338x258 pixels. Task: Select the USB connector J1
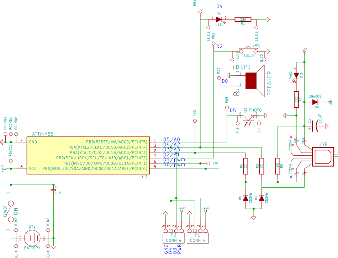point(323,157)
